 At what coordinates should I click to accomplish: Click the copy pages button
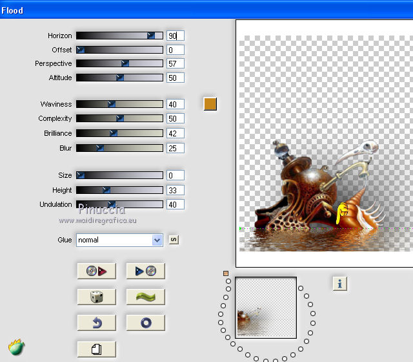click(96, 349)
